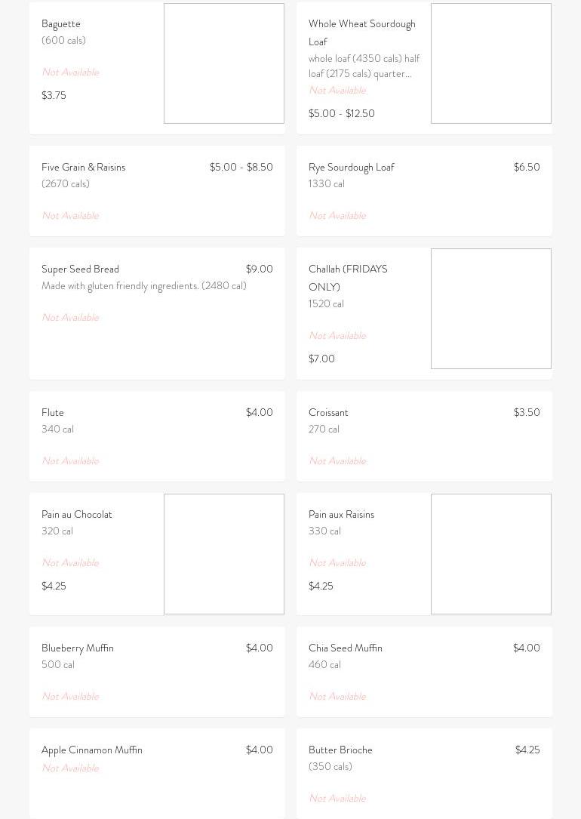Select the Rye Sourdough Loaf title
This screenshot has width=581, height=819.
click(351, 168)
